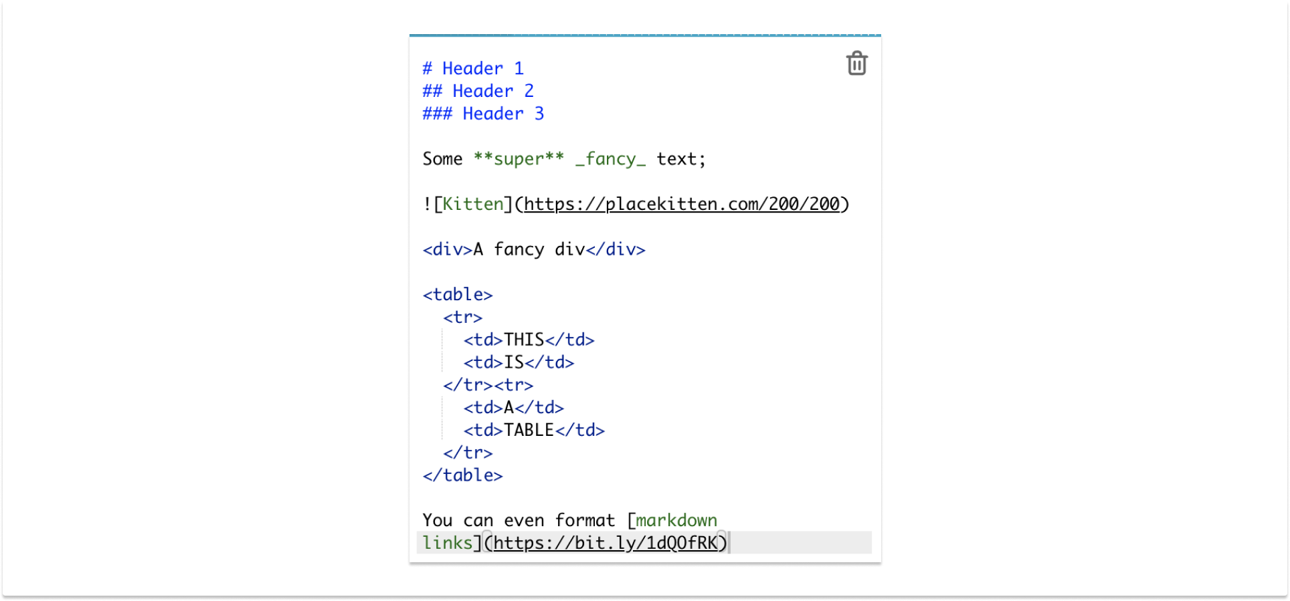Screen dimensions: 1290x601
Task: Click the closing '</tr>' line
Action: coord(468,453)
